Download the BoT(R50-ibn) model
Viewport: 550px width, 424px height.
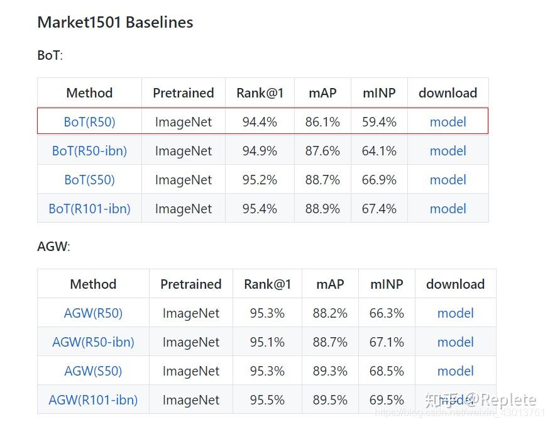(448, 150)
